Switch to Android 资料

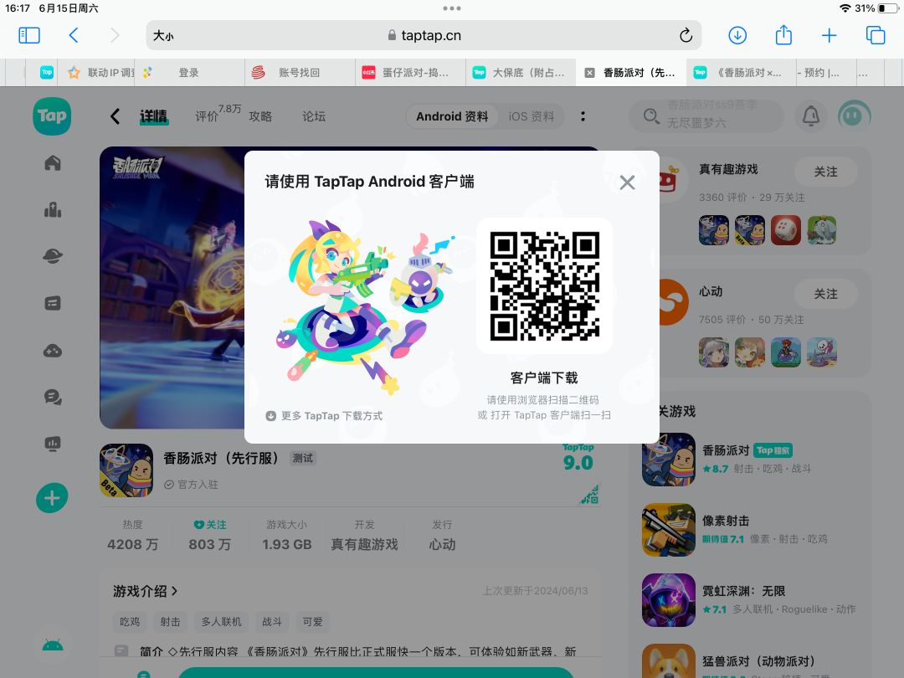[452, 116]
